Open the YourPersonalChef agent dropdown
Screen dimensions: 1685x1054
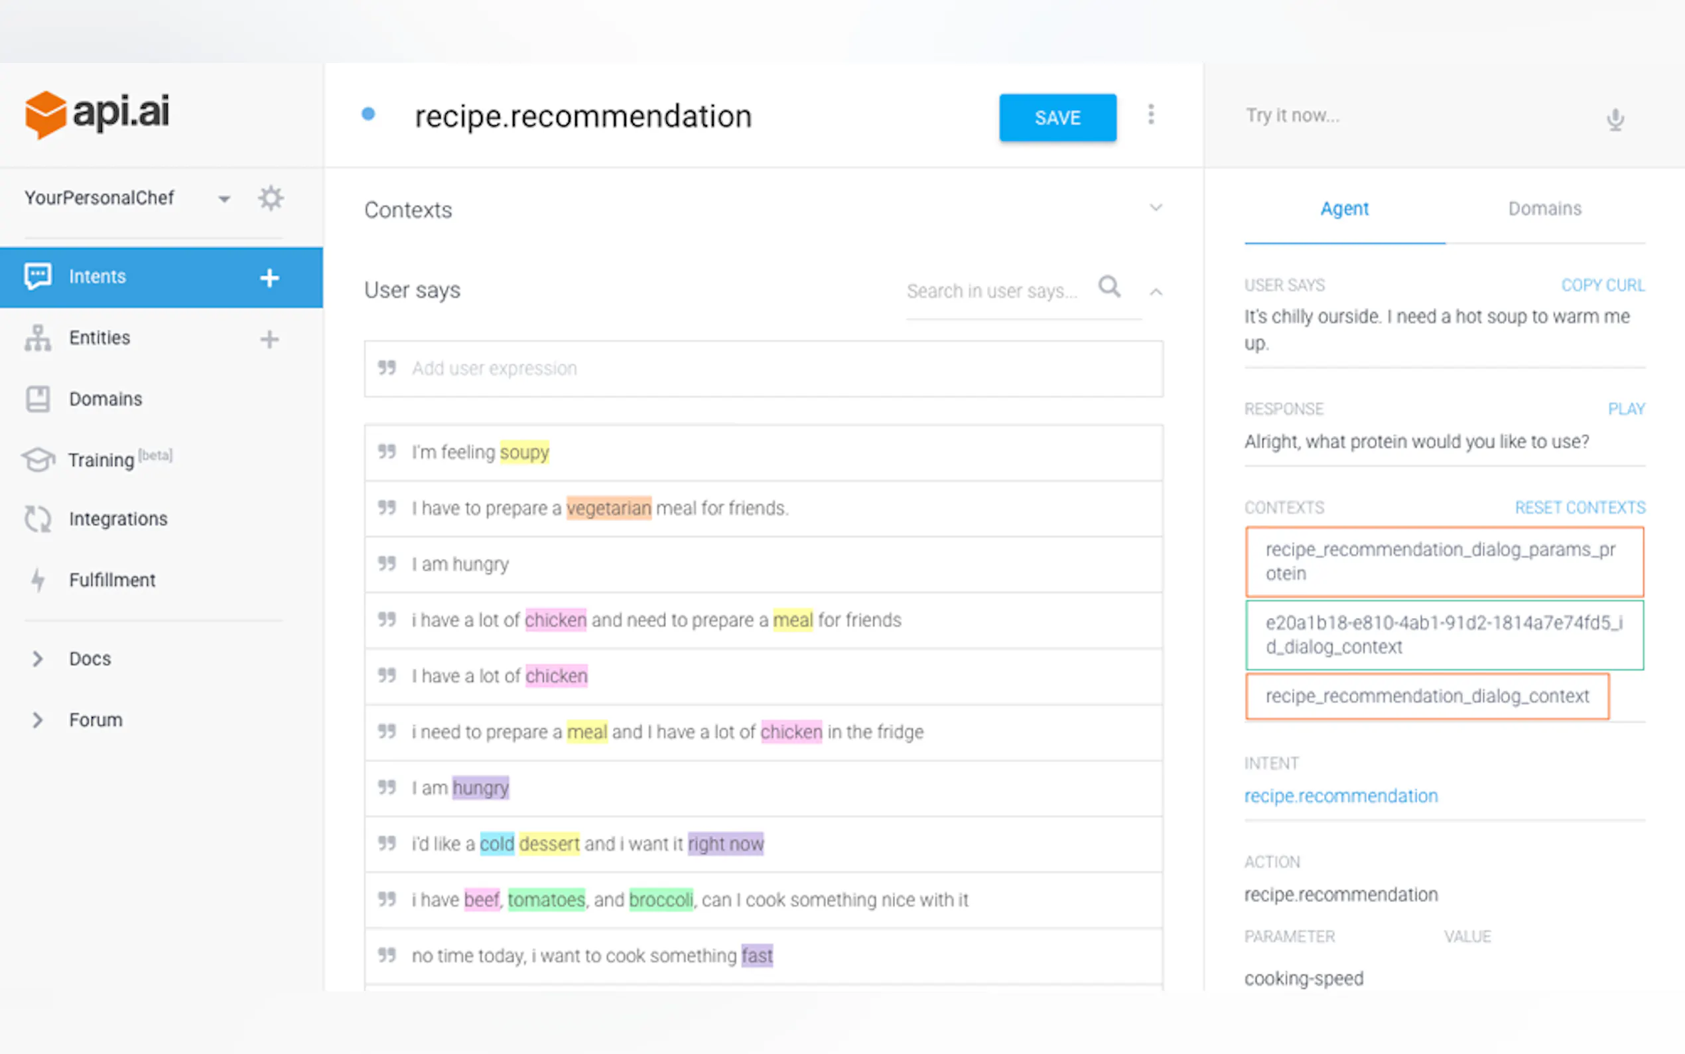point(224,199)
